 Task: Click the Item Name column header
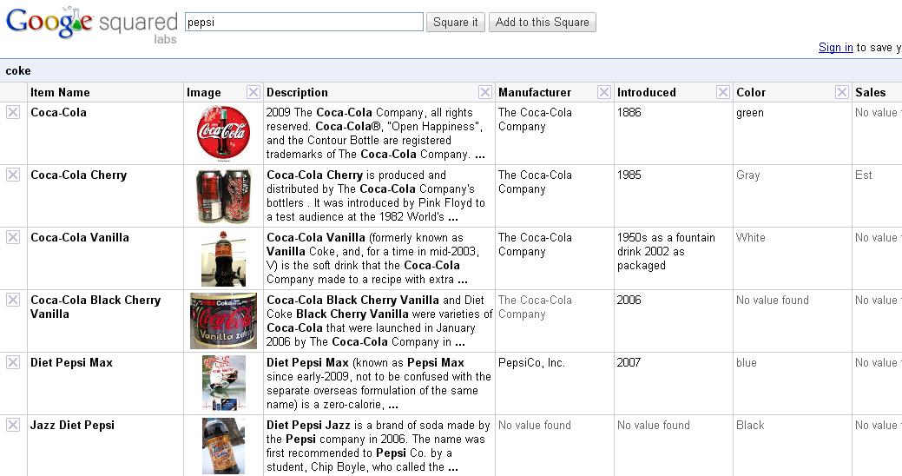pyautogui.click(x=60, y=92)
